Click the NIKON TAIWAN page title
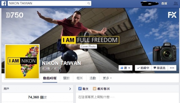Image resolution: width=180 pixels, height=103 pixels. pos(61,63)
